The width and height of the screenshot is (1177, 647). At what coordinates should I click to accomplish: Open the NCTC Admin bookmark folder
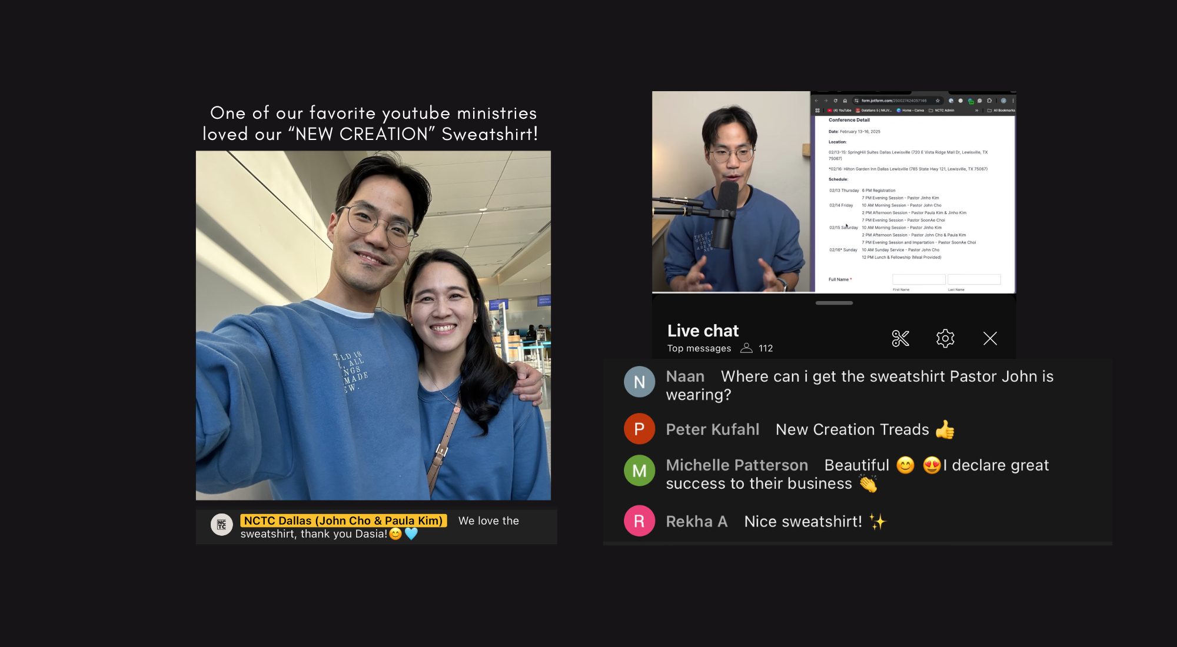[940, 111]
